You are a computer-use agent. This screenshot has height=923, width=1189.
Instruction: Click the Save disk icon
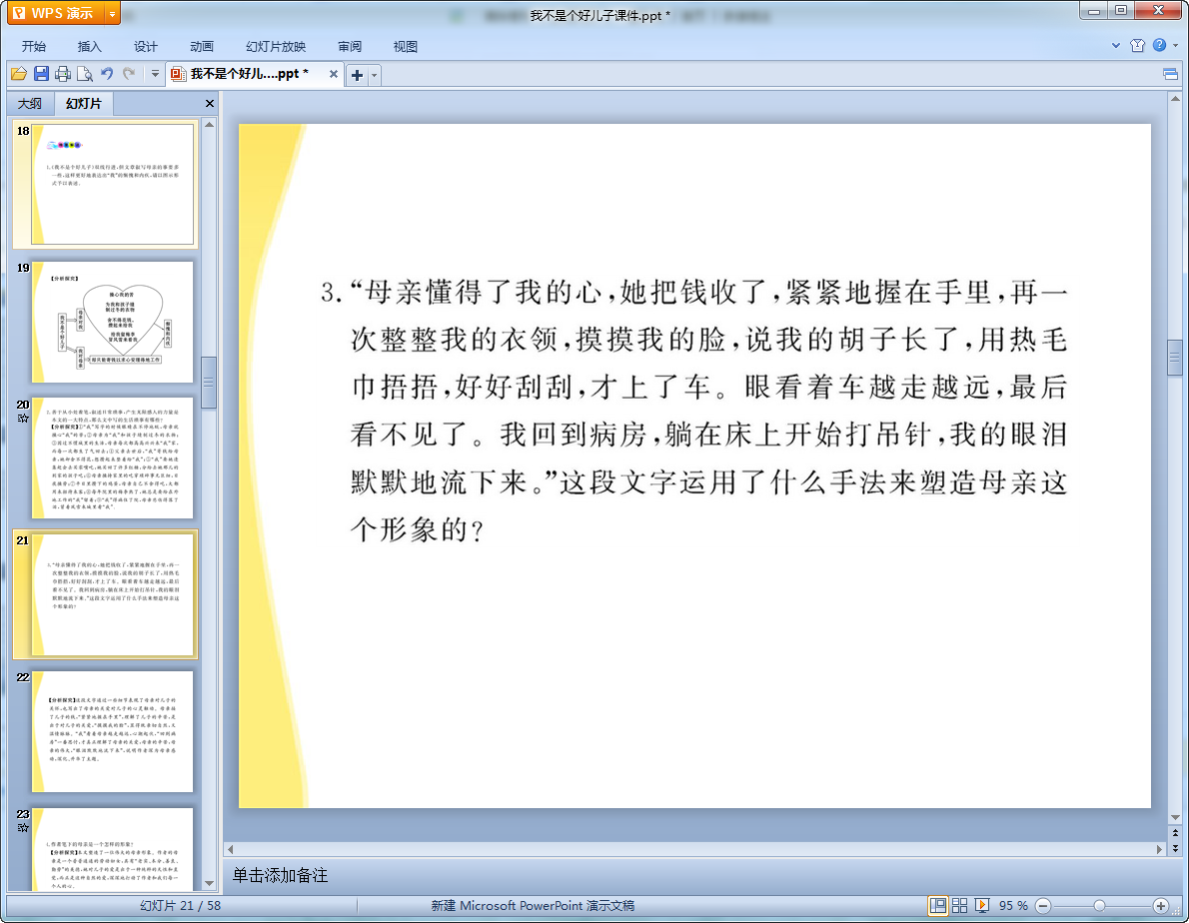[42, 74]
